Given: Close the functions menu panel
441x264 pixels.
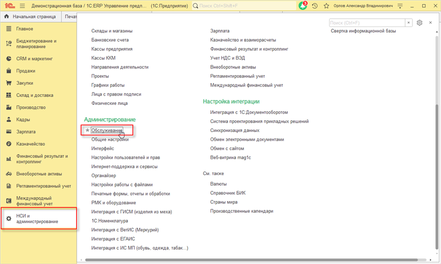Looking at the screenshot, I should click(430, 23).
